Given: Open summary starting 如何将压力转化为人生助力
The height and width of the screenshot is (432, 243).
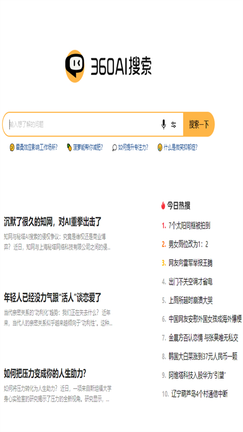Looking at the screenshot, I should [58, 394].
